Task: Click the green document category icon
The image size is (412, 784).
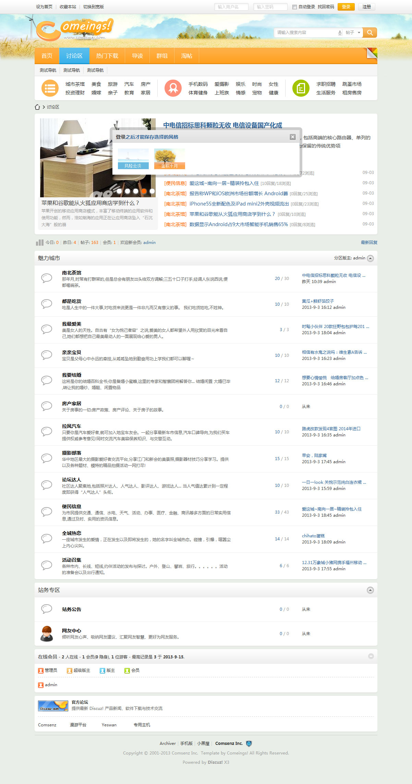Action: pos(301,88)
